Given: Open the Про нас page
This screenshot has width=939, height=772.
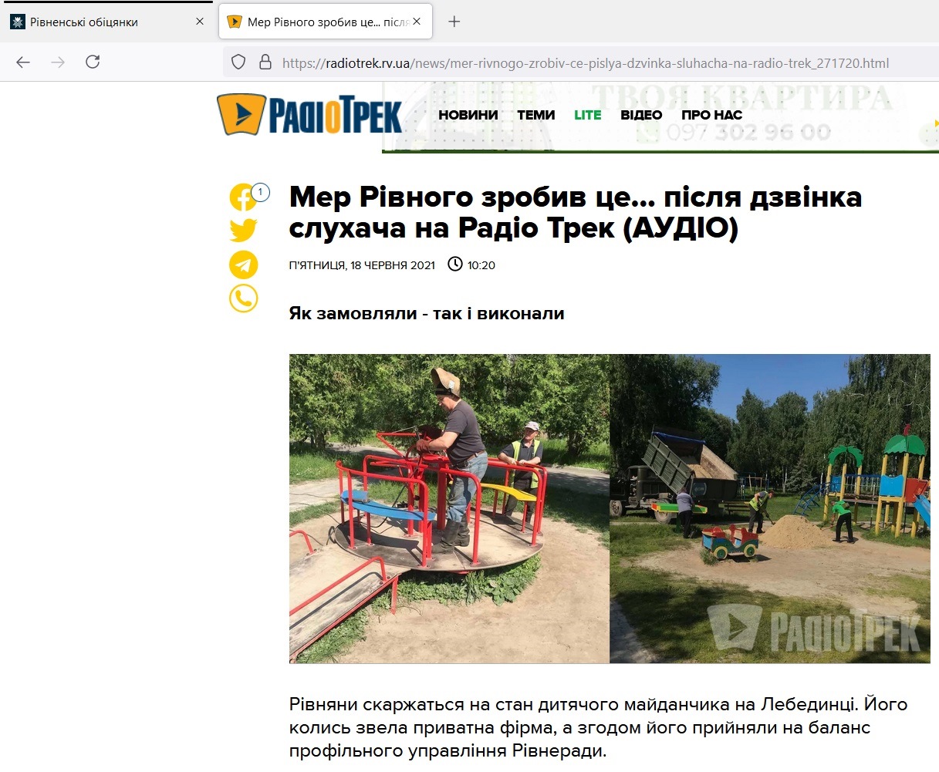Looking at the screenshot, I should (x=711, y=115).
